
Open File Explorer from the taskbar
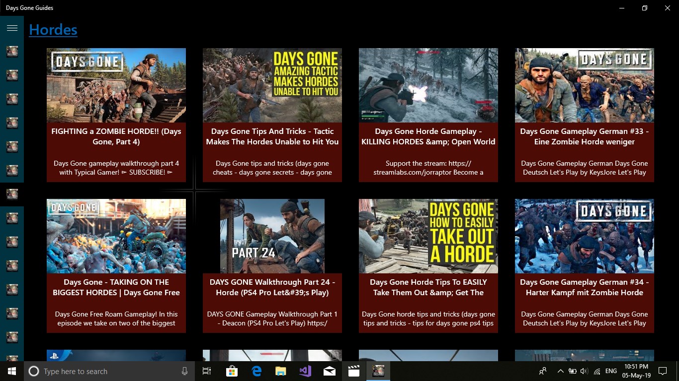click(281, 371)
